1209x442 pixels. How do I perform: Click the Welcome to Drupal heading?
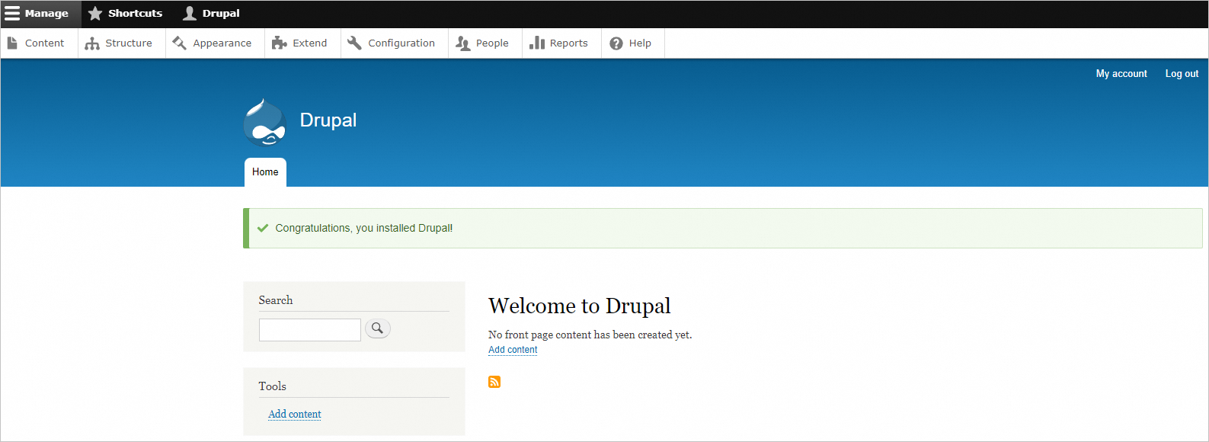580,306
